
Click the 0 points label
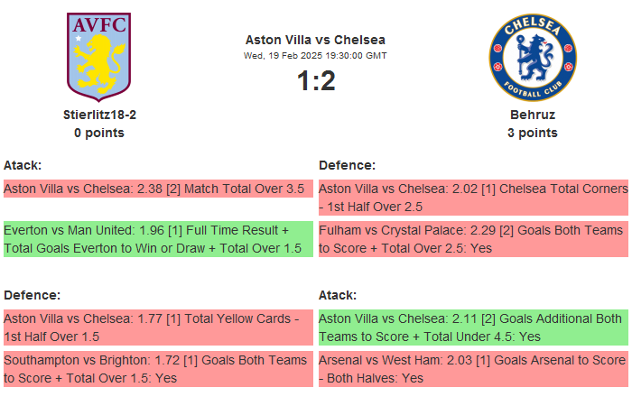(x=99, y=133)
